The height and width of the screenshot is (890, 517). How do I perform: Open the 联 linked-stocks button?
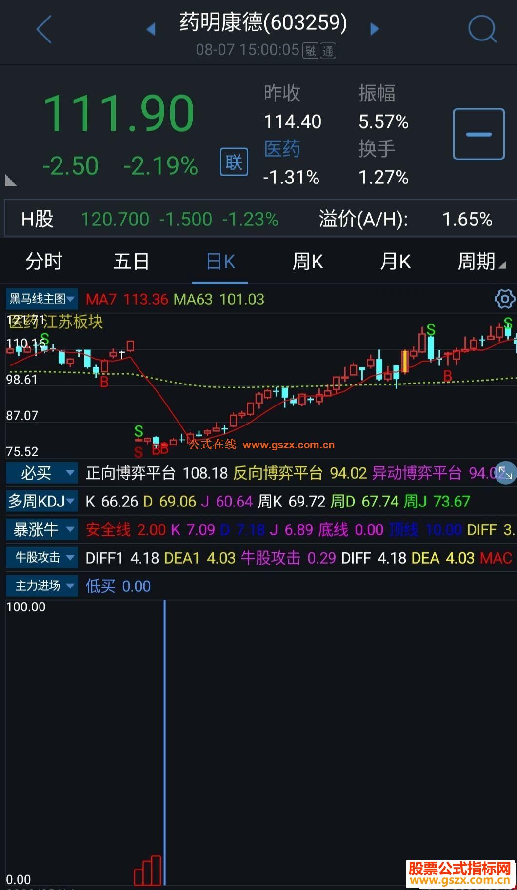pos(234,162)
